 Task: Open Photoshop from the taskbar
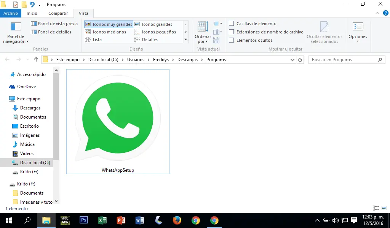tap(83, 220)
